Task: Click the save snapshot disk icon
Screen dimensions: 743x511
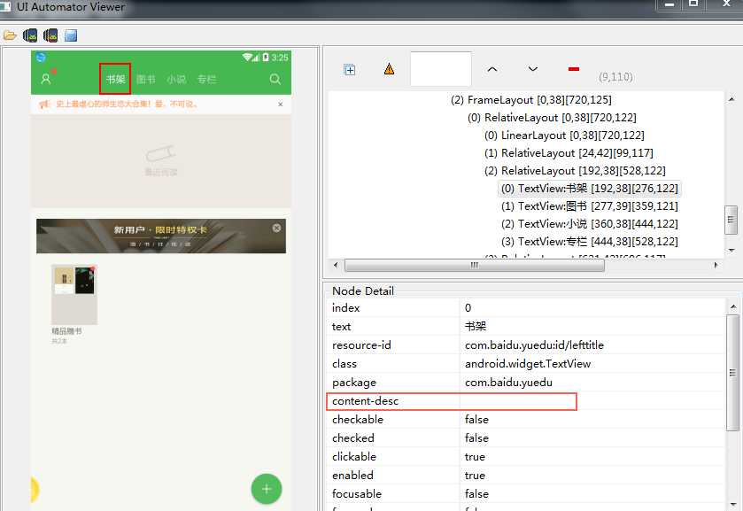Action: (x=71, y=35)
